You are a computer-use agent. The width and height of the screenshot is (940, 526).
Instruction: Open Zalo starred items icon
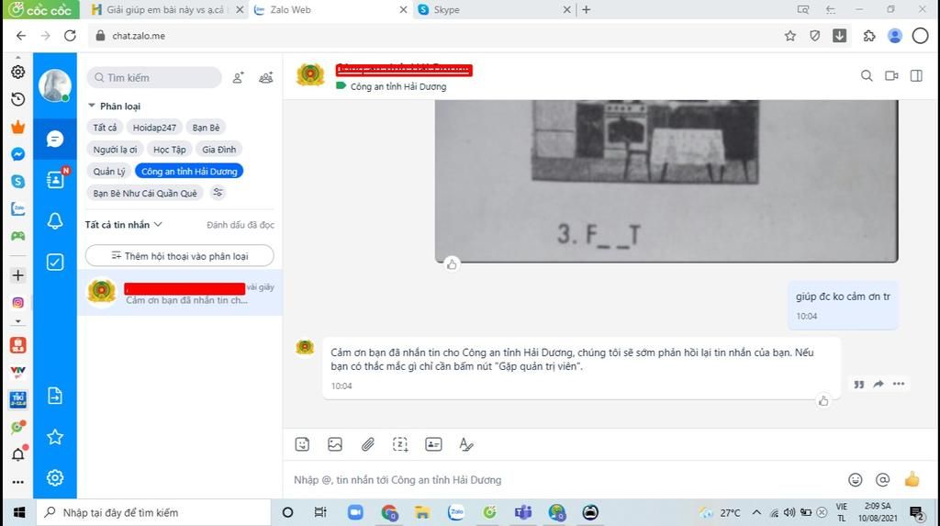point(54,437)
